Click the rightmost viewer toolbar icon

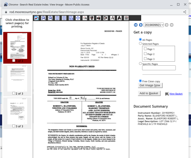click(126, 18)
